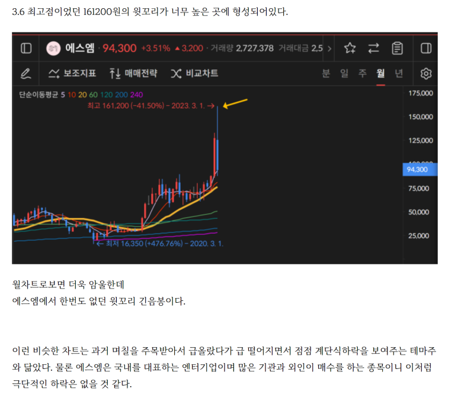
Task: Click the 175,000 axis label
Action: 421,93
